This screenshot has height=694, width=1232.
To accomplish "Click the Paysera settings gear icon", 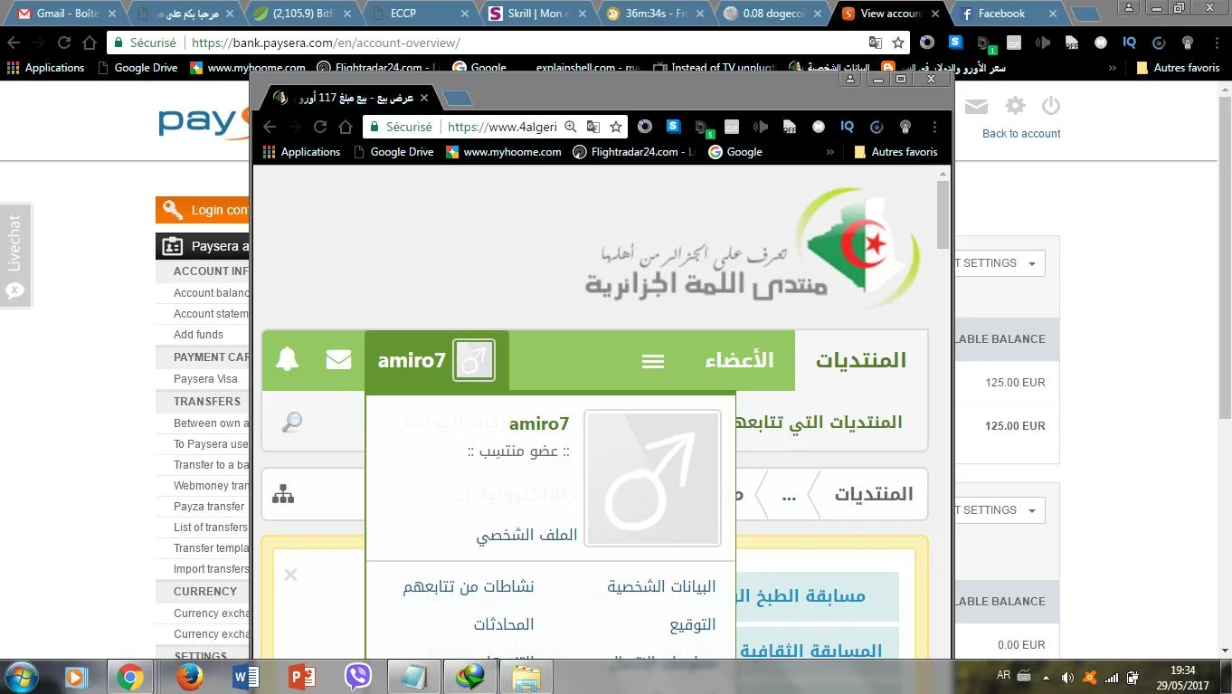I will click(x=1015, y=106).
